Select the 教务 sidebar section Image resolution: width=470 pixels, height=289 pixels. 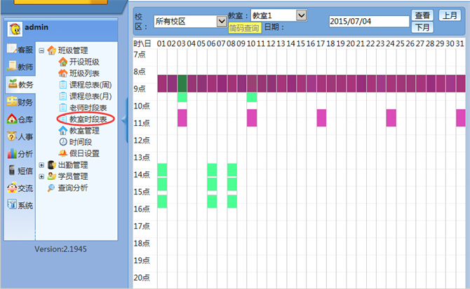tap(20, 84)
